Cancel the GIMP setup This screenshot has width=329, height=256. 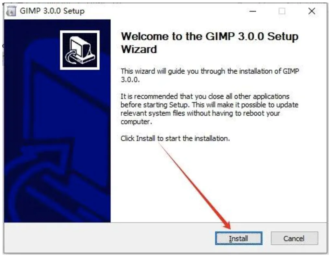click(294, 238)
